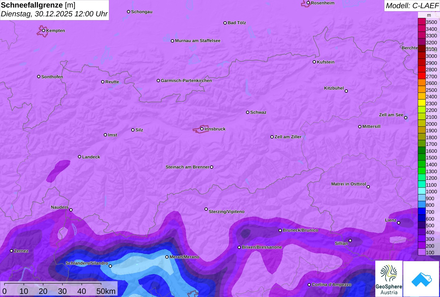Click the Matrei in Osttirol marker

tap(368, 187)
